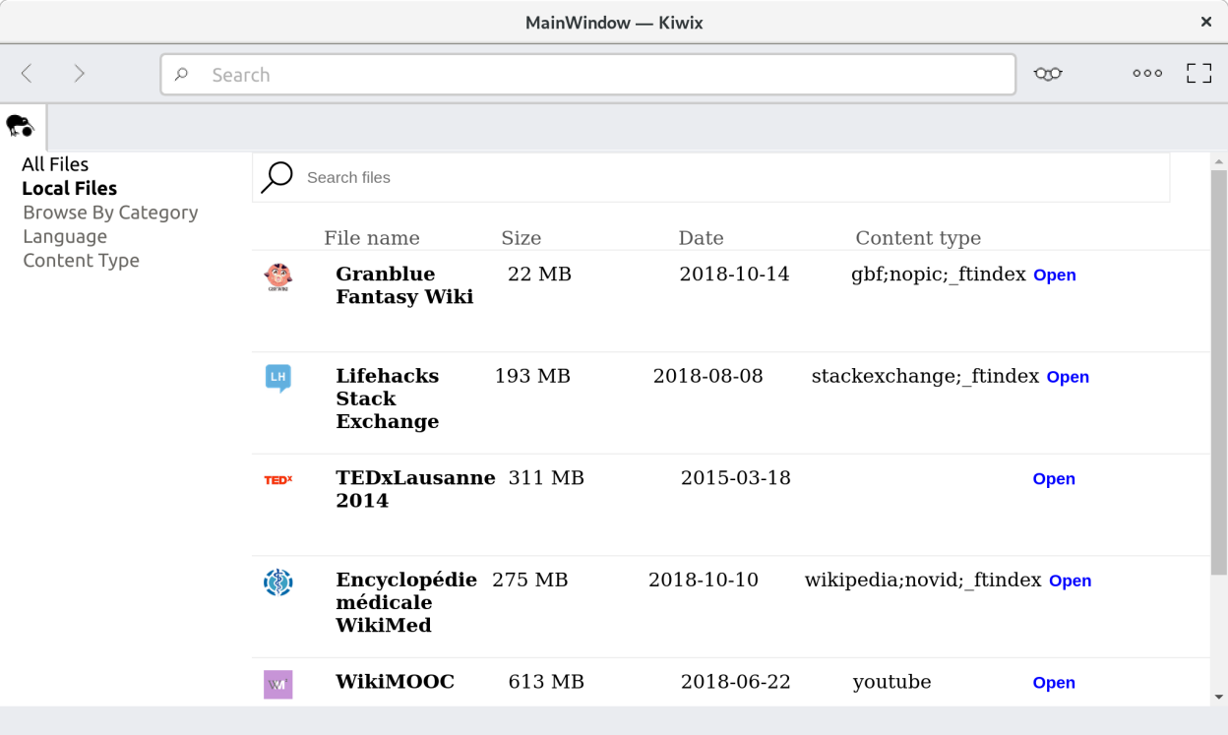
Task: Click the TEDxLausanne logo icon
Action: (278, 480)
